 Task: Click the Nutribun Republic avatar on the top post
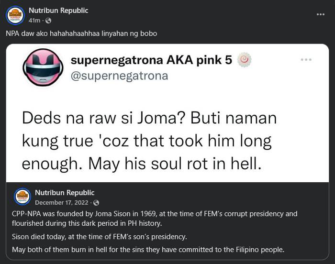point(15,15)
